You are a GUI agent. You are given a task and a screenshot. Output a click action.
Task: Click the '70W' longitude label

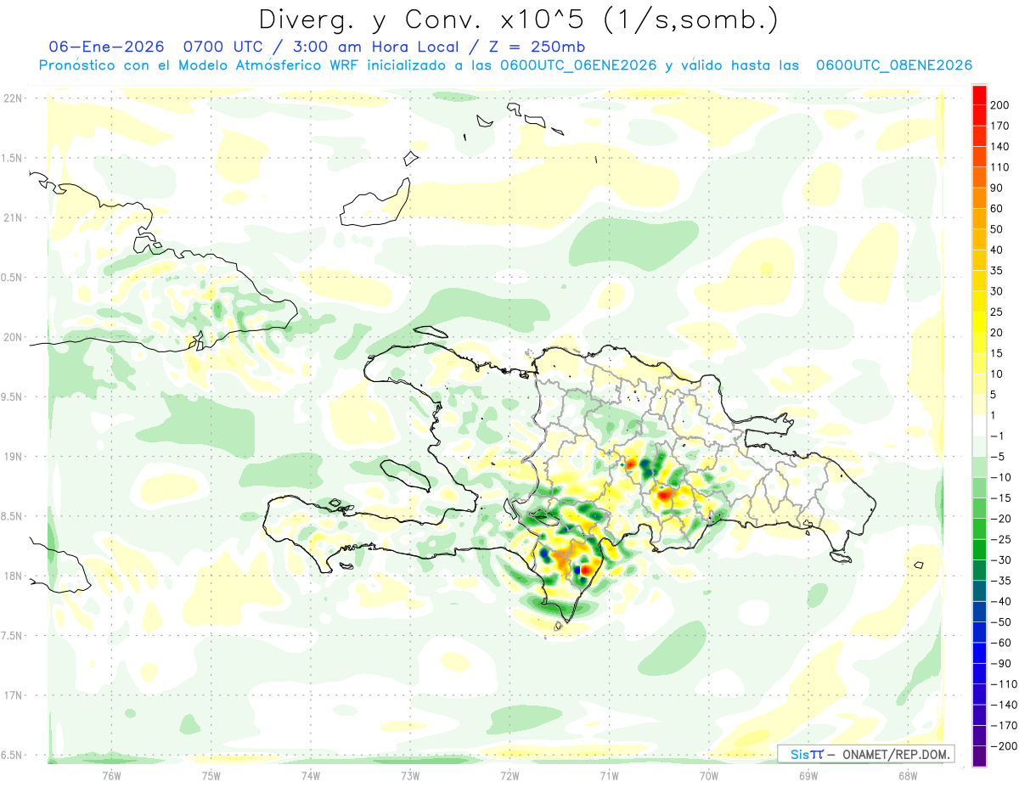[708, 774]
